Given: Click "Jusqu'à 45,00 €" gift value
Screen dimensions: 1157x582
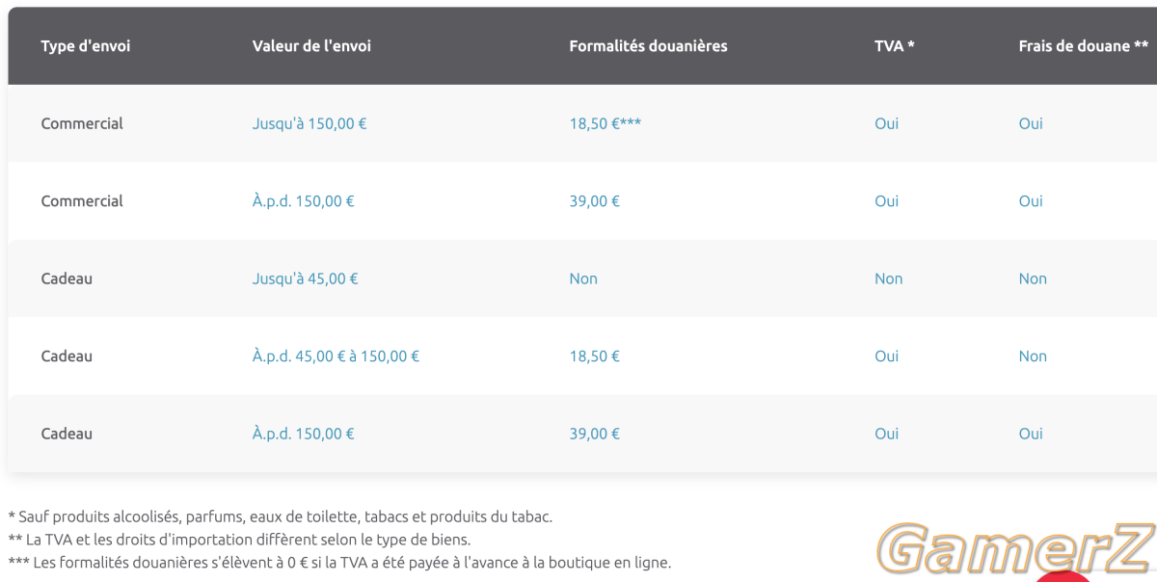Looking at the screenshot, I should coord(306,278).
